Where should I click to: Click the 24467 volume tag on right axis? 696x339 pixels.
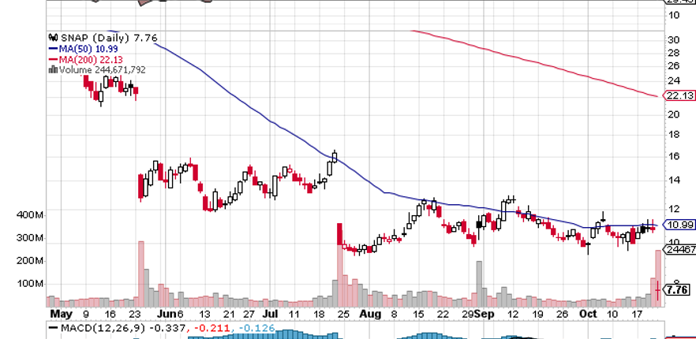click(679, 250)
